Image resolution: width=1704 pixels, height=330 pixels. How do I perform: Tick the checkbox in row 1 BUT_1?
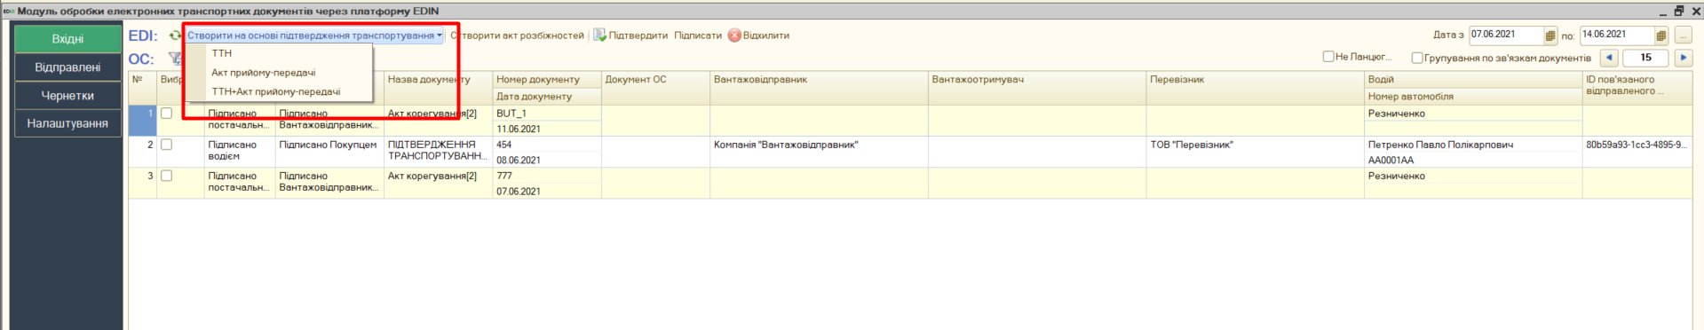pyautogui.click(x=166, y=114)
